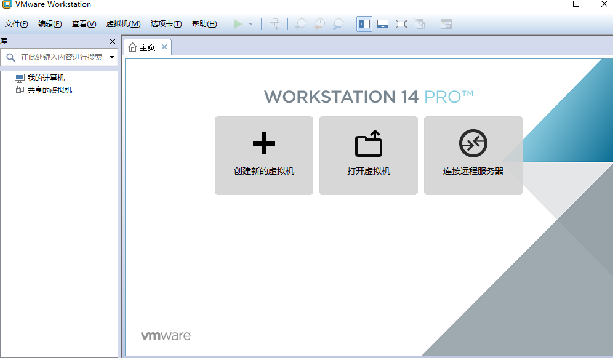
Task: Maximize the VMware Workstation window
Action: point(576,4)
